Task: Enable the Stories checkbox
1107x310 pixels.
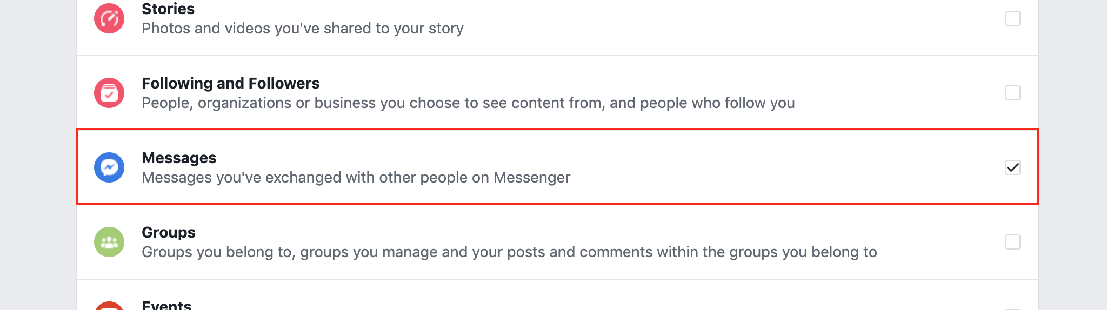Action: click(x=1012, y=18)
